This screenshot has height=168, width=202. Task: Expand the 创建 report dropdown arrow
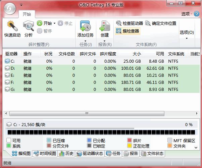[105, 41]
